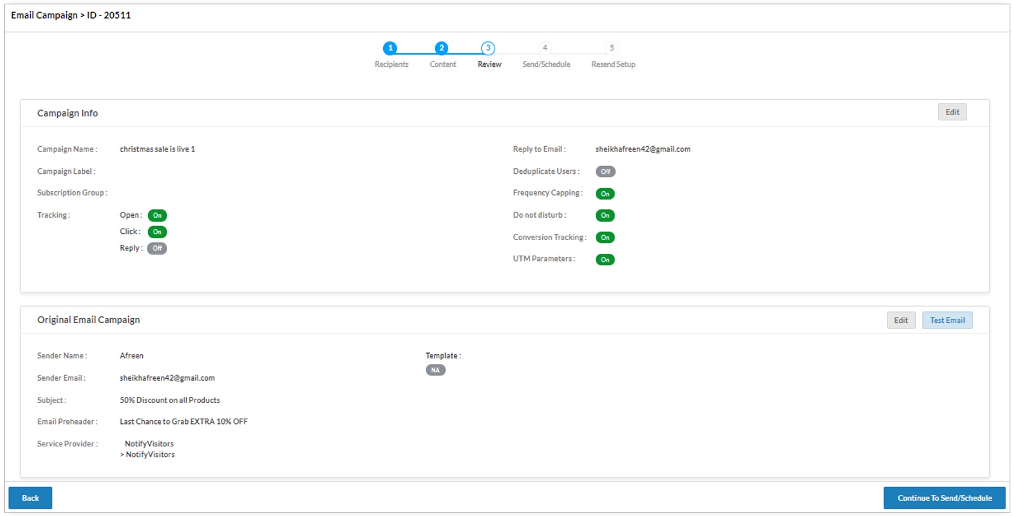This screenshot has height=516, width=1014.
Task: Edit the Original Email Campaign section
Action: (x=901, y=320)
